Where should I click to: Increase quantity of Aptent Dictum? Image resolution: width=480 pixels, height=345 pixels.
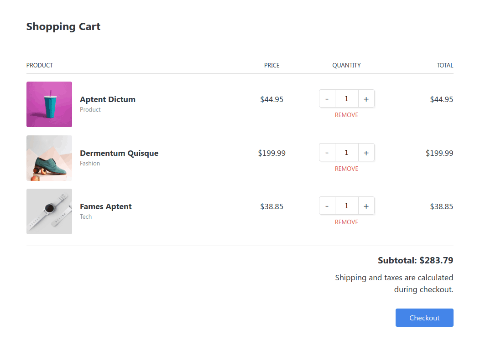click(366, 99)
